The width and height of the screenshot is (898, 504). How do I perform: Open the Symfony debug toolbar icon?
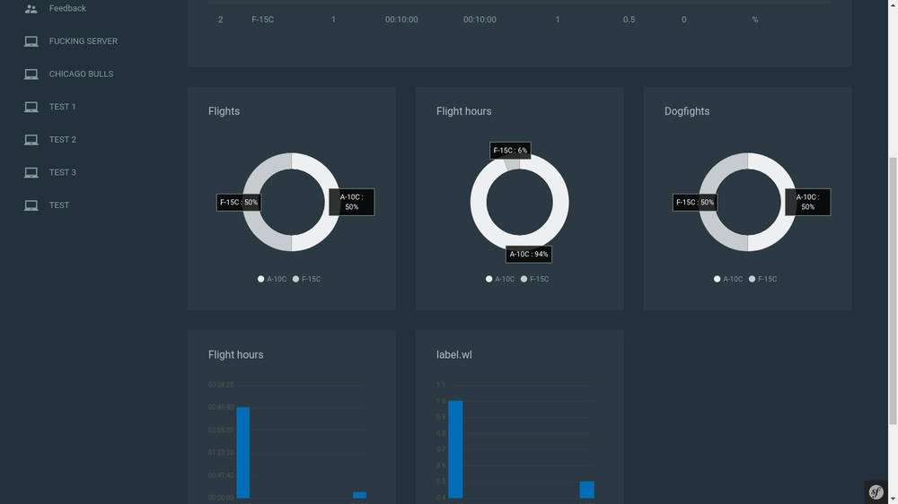click(x=876, y=492)
